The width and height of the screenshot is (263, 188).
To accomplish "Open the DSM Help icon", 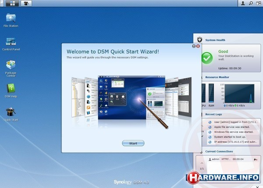I will [11, 91].
